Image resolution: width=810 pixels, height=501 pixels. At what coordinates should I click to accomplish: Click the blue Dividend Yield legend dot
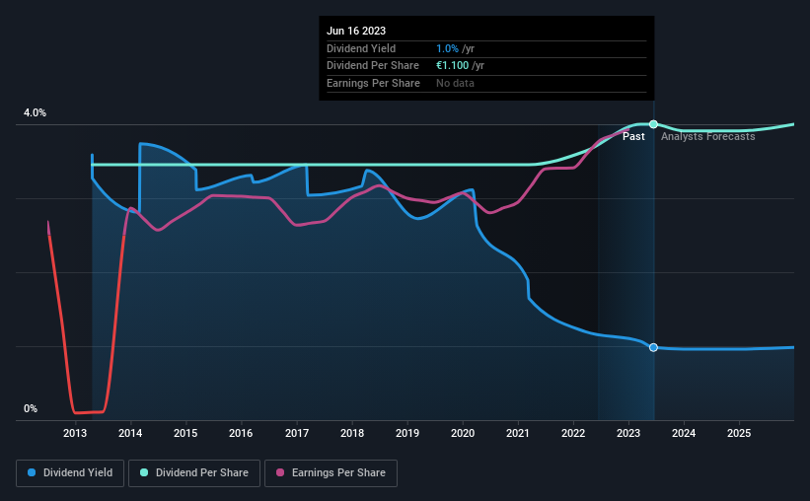coord(32,472)
